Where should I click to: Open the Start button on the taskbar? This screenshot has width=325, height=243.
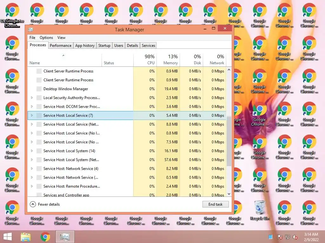pyautogui.click(x=8, y=237)
